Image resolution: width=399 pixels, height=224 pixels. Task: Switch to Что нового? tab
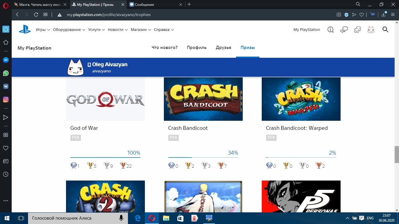point(164,48)
